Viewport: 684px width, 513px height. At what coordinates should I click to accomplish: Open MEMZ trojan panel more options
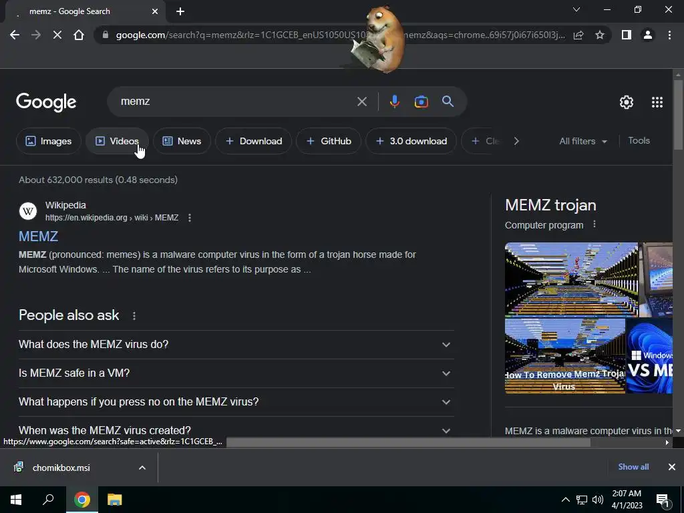[594, 224]
